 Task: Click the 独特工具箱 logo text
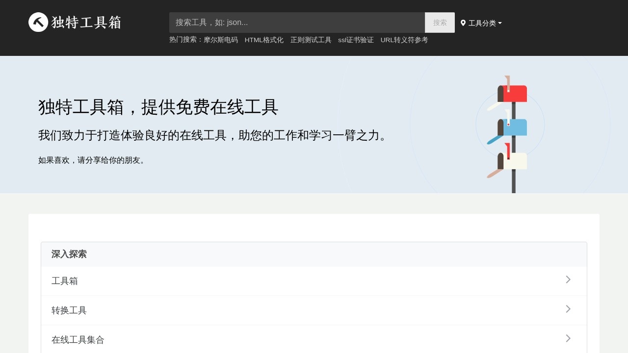[86, 23]
